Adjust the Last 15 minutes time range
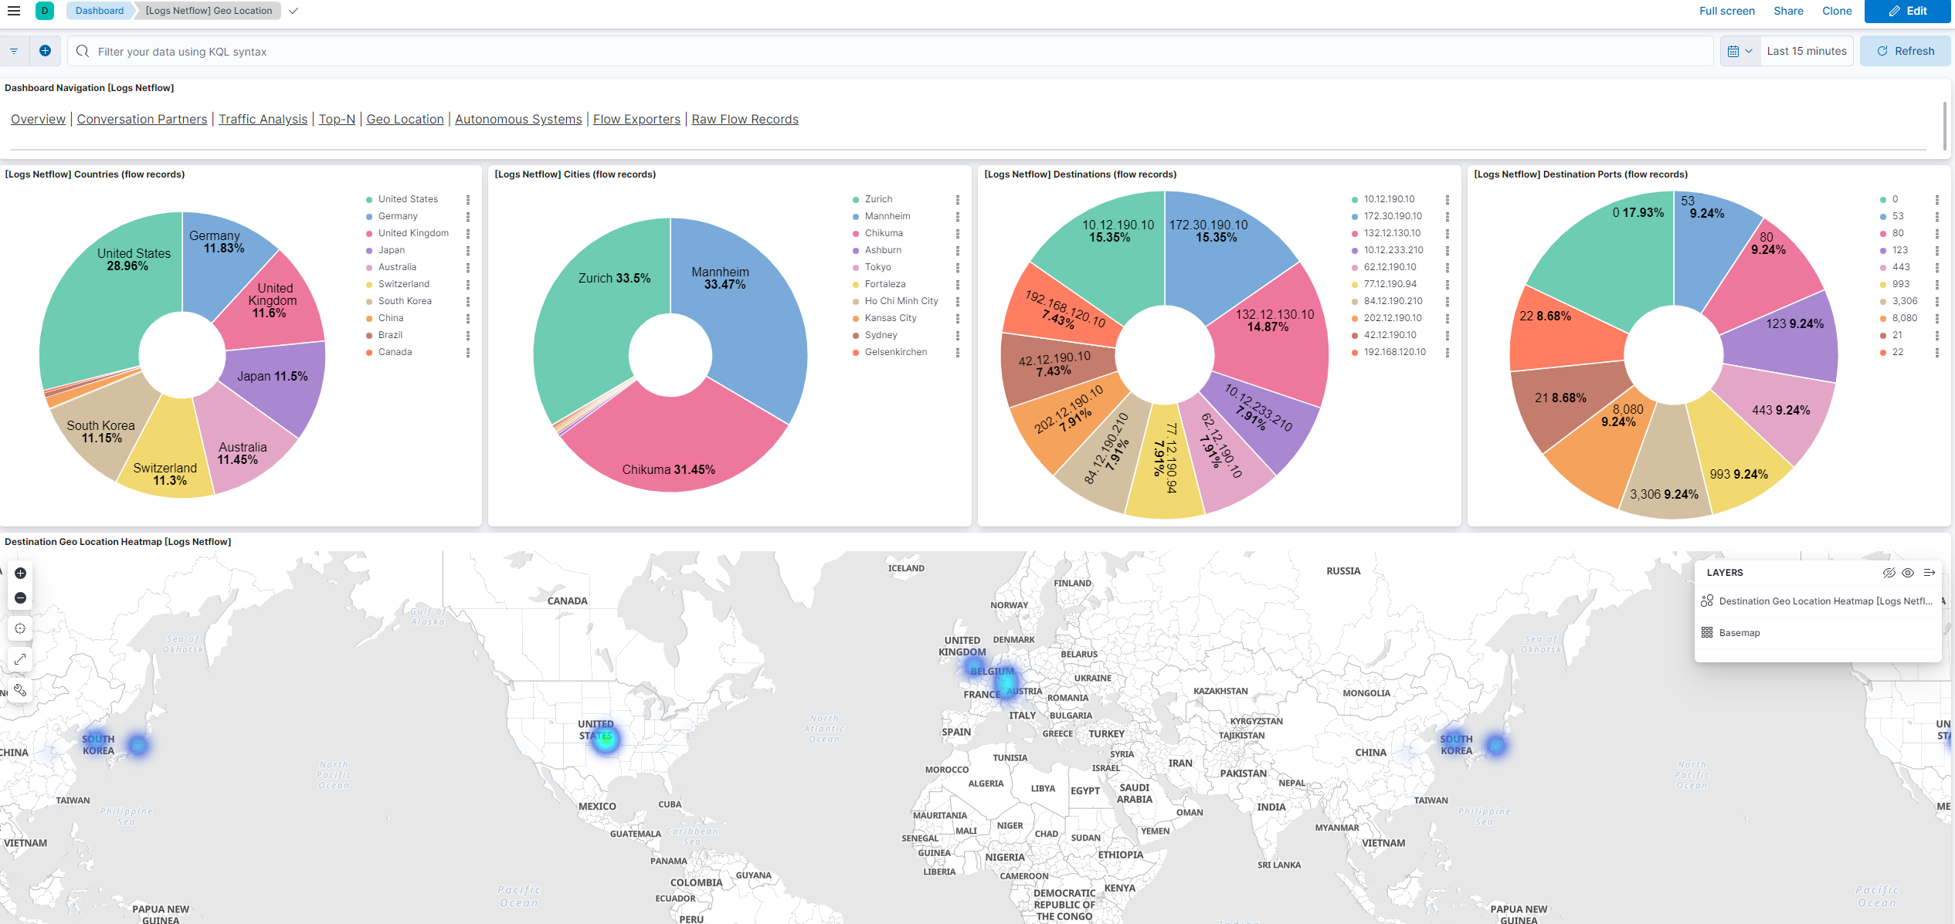Image resolution: width=1955 pixels, height=924 pixels. tap(1806, 50)
